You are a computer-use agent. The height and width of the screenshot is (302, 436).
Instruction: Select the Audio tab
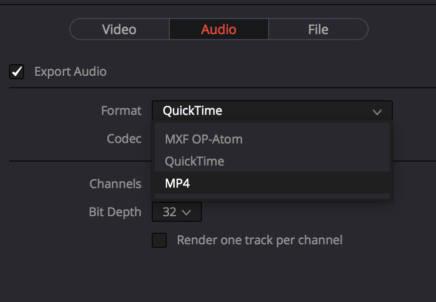(x=219, y=29)
